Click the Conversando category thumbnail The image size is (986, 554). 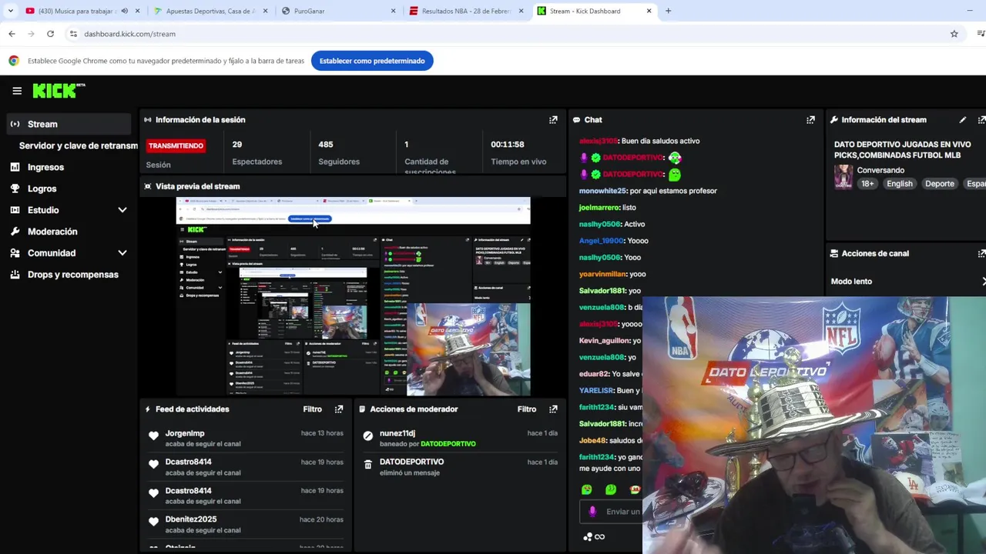tap(843, 177)
